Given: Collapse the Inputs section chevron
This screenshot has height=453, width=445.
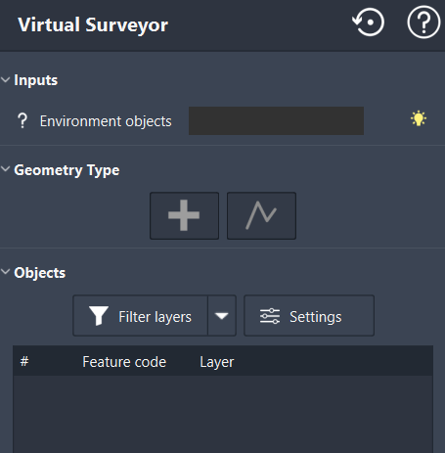Looking at the screenshot, I should [x=5, y=79].
